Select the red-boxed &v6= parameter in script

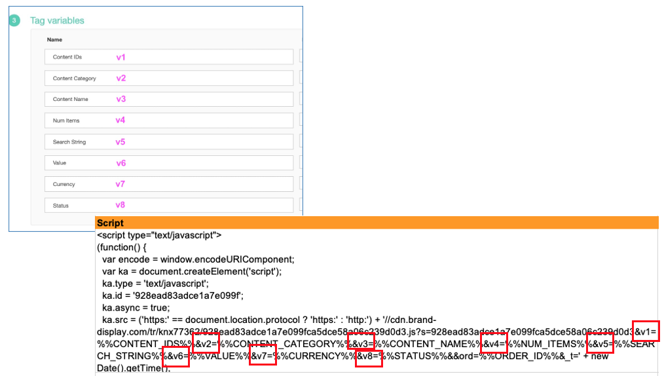click(x=175, y=356)
